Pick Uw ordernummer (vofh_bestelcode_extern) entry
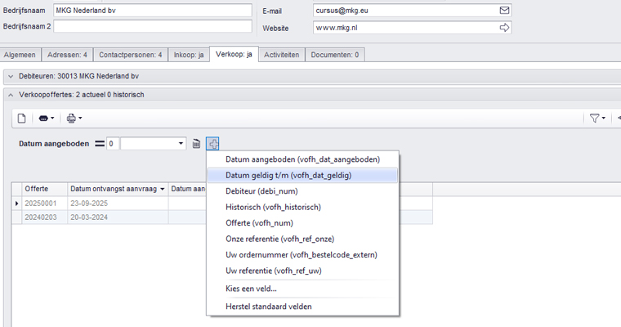Image resolution: width=621 pixels, height=327 pixels. pyautogui.click(x=302, y=254)
